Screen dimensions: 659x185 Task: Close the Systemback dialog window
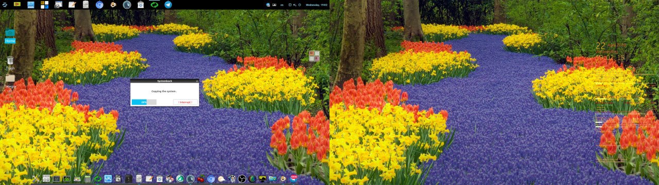197,81
